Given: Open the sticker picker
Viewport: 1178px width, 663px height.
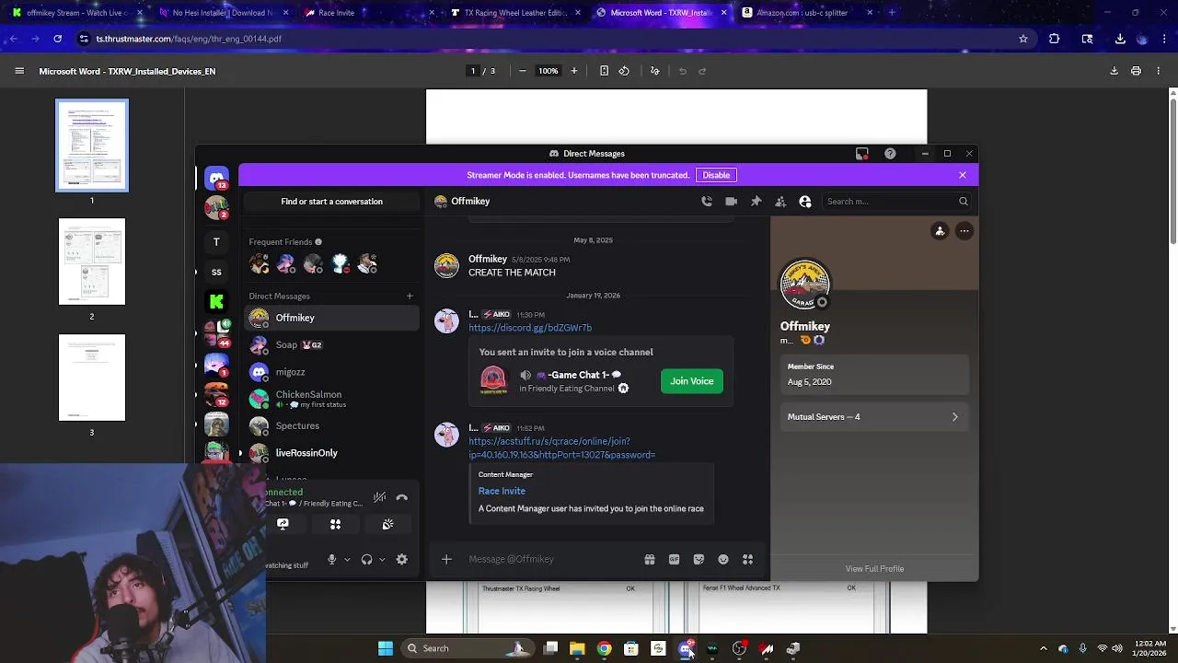Looking at the screenshot, I should 699,559.
